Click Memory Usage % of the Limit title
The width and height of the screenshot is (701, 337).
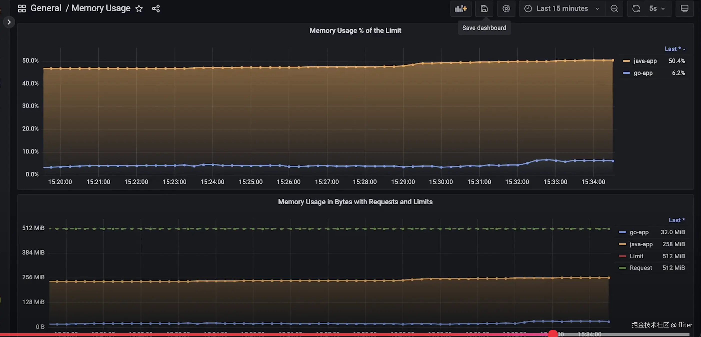click(x=355, y=31)
